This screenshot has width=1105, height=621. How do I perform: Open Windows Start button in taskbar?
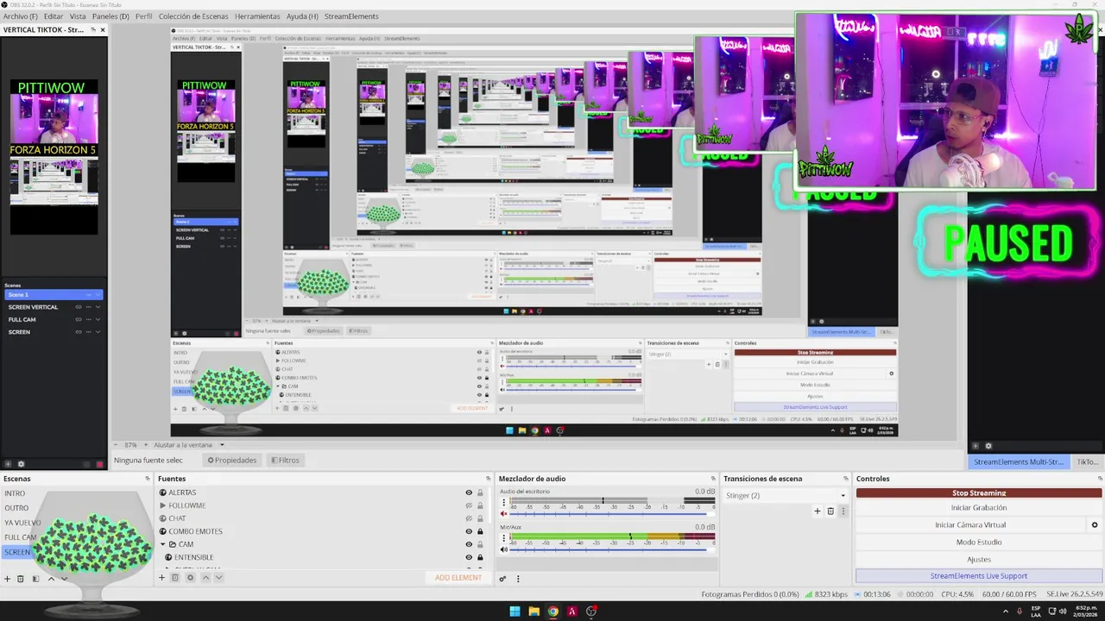coord(515,612)
